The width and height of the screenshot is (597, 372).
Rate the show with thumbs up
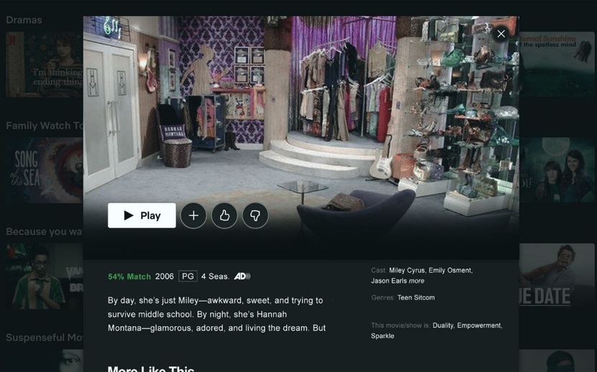coord(224,215)
